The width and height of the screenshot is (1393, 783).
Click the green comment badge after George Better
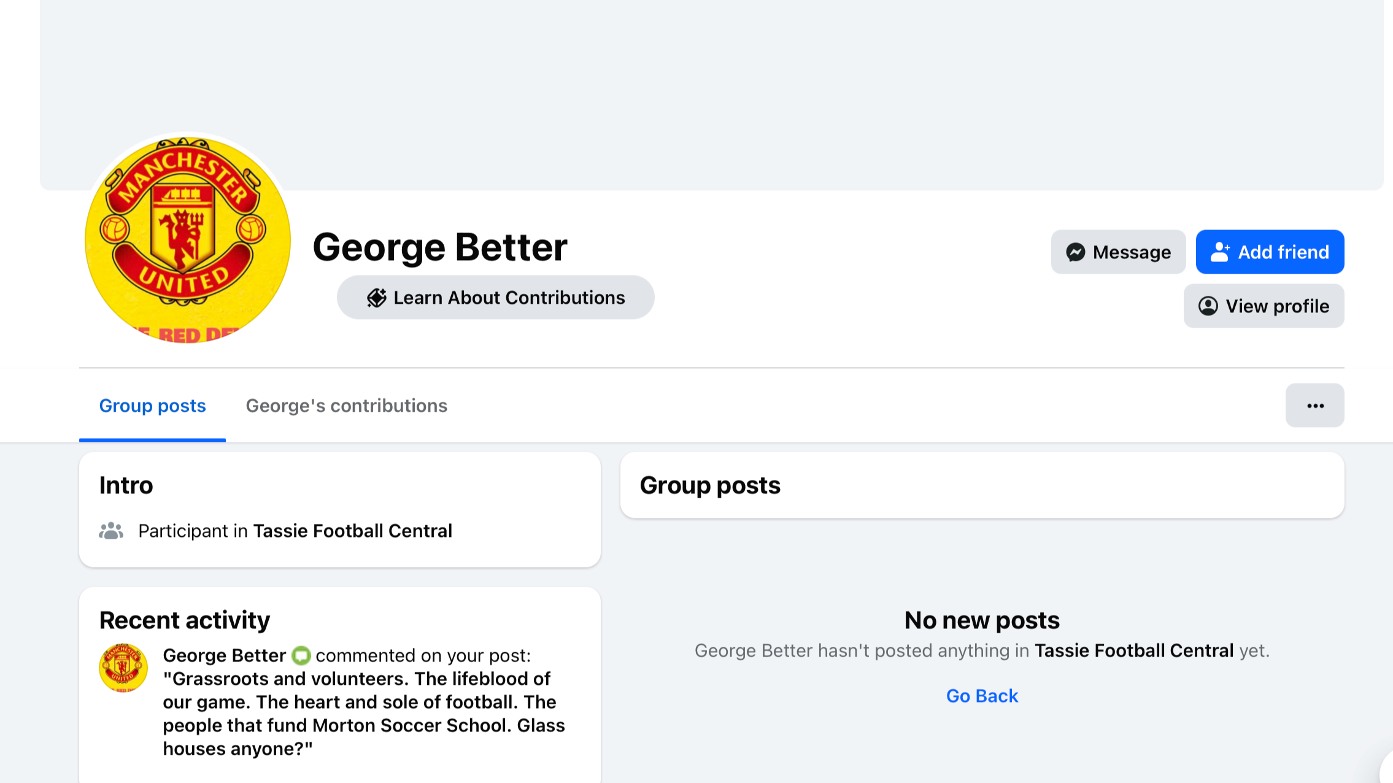[x=301, y=656]
